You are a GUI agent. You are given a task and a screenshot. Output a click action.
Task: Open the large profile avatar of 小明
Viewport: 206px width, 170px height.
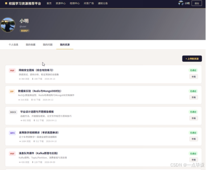pos(8,25)
